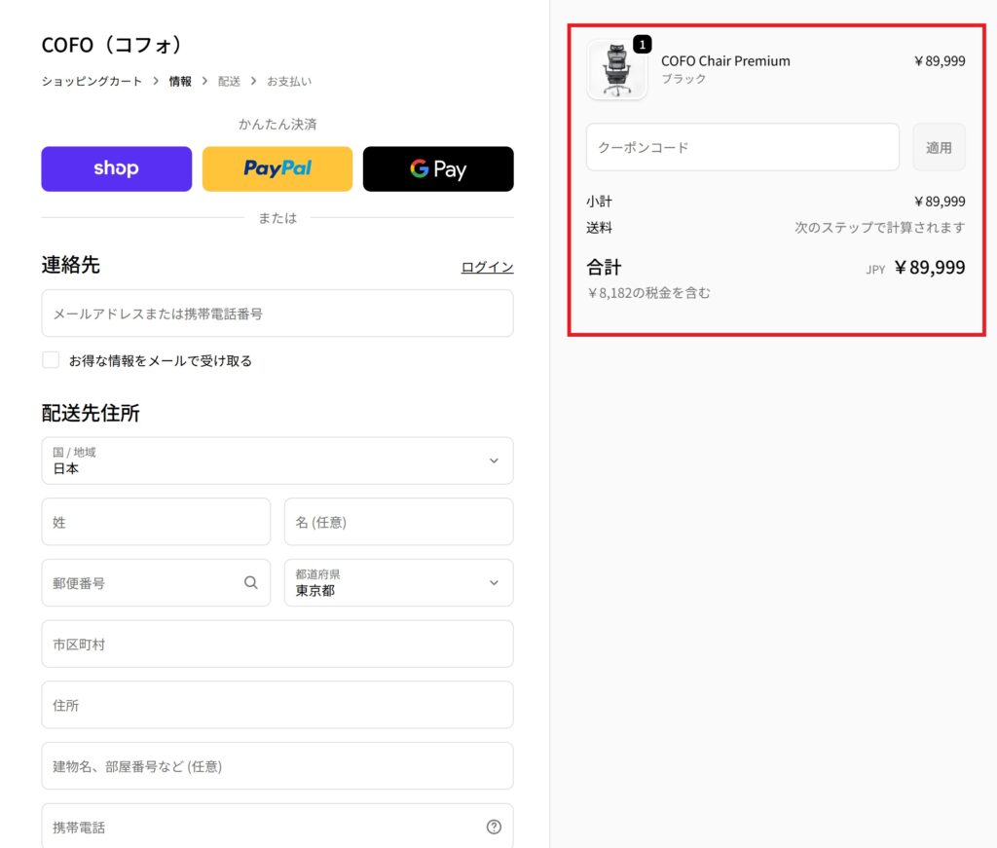Click the メールアドレスまたは携帯電話番号 field
Screen dimensions: 997x848
pyautogui.click(x=277, y=313)
